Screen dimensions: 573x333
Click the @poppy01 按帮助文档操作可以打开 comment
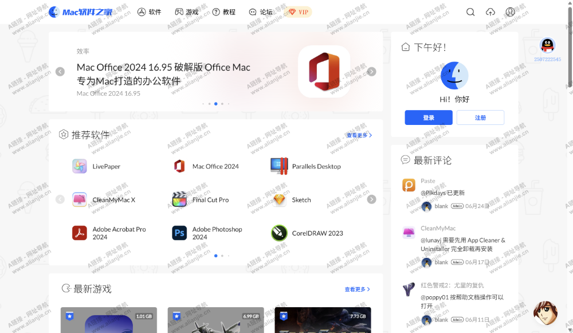coord(462,301)
